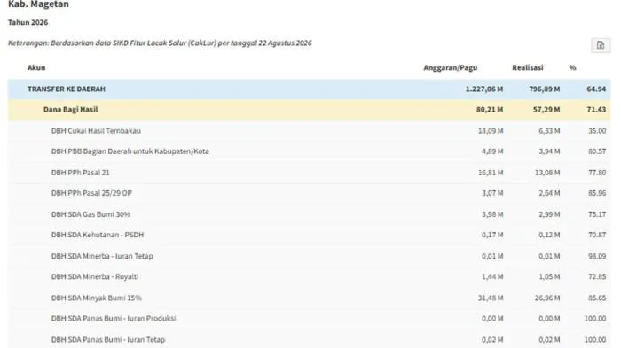Choose DBH SDA Kehutanan - PSDH row

click(309, 235)
